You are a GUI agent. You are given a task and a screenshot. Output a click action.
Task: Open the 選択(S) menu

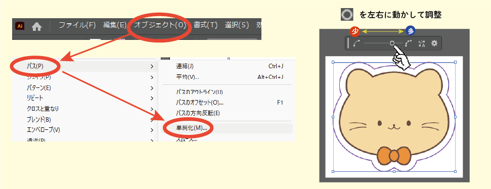coord(237,25)
